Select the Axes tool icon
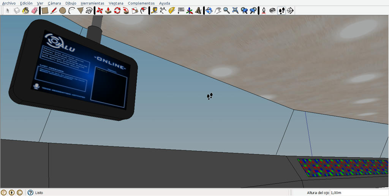The width and height of the screenshot is (389, 196). click(189, 10)
